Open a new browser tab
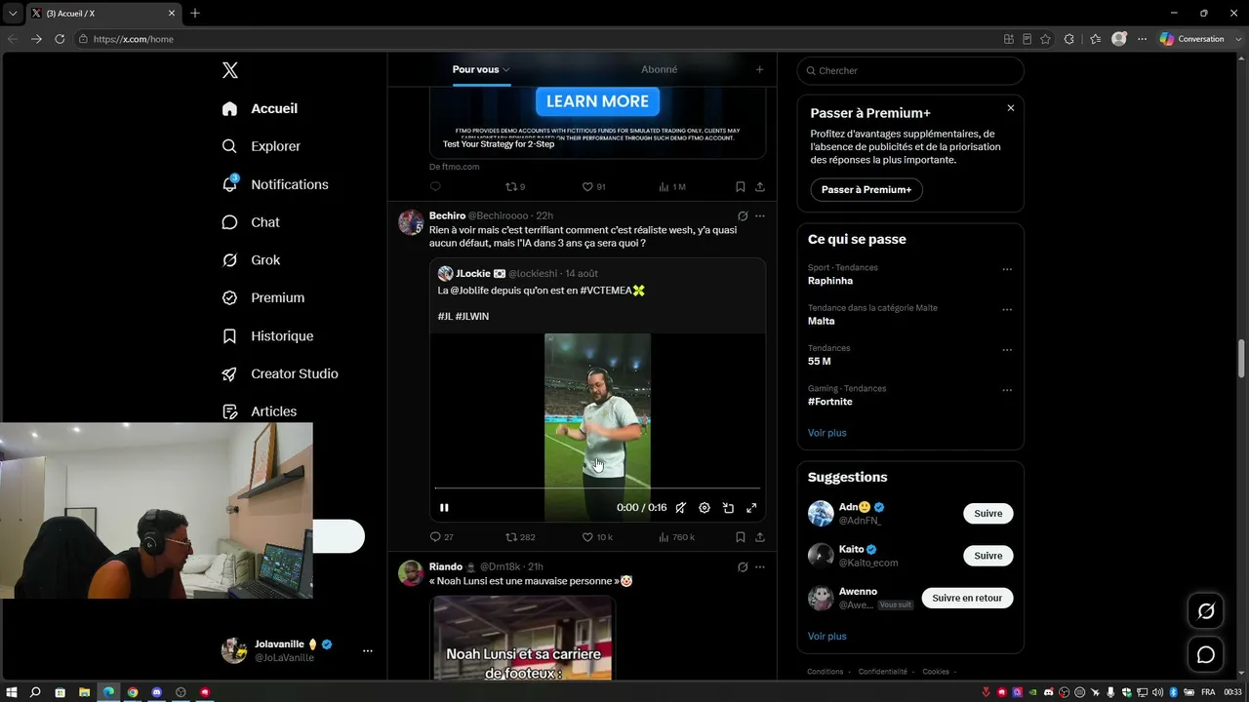The image size is (1249, 702). coord(195,14)
